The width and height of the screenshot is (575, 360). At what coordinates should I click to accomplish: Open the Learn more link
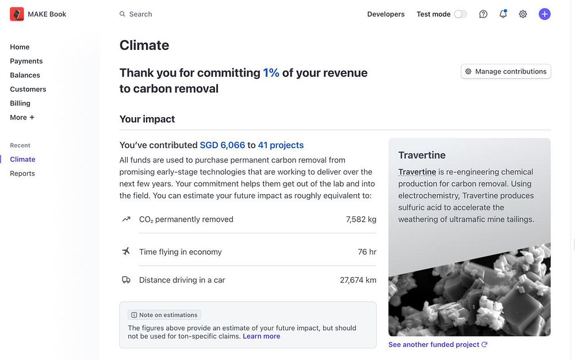coord(262,336)
